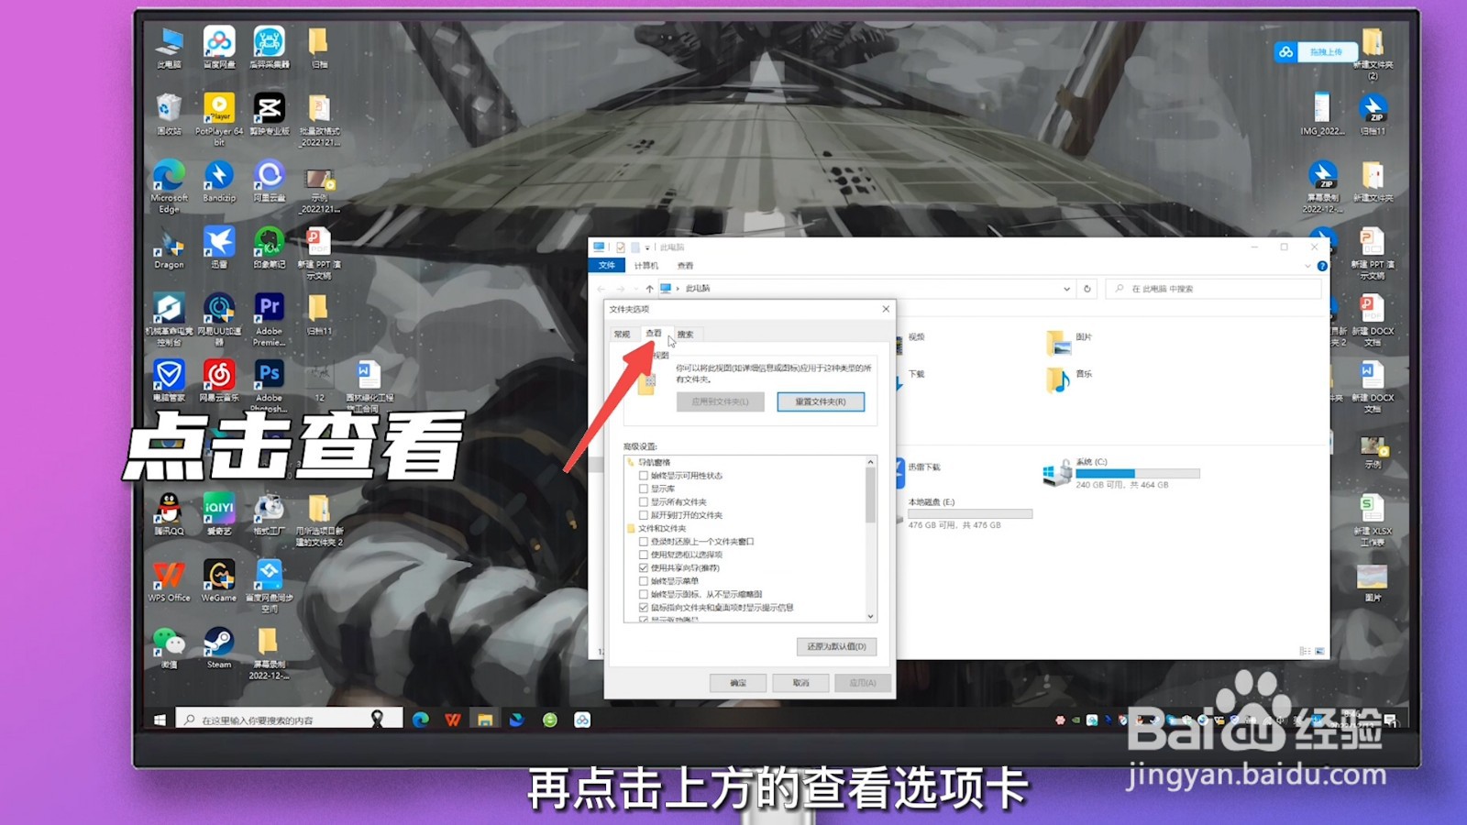Open the 百度网盘 desktop shortcut
This screenshot has height=825, width=1467.
(219, 48)
